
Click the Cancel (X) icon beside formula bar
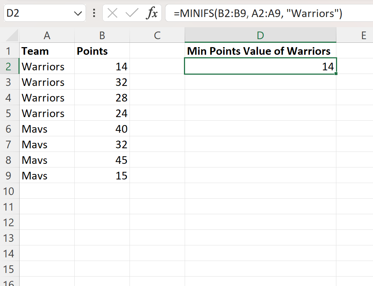coord(112,13)
